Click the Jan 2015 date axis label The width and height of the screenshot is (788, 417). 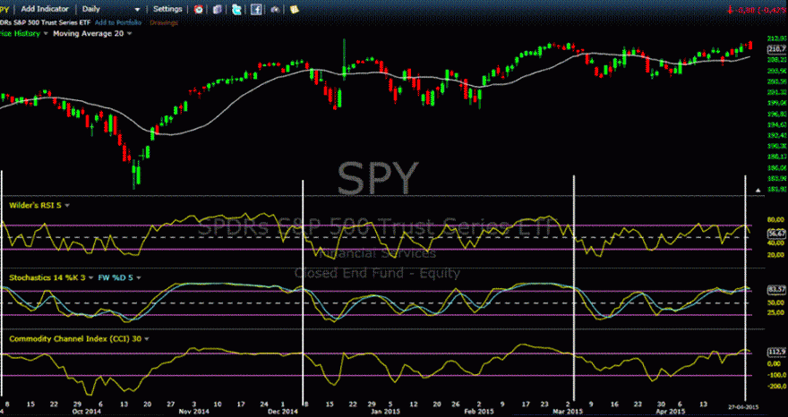click(x=384, y=411)
